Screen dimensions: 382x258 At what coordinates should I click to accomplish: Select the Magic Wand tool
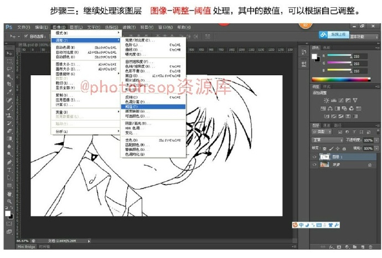9,77
